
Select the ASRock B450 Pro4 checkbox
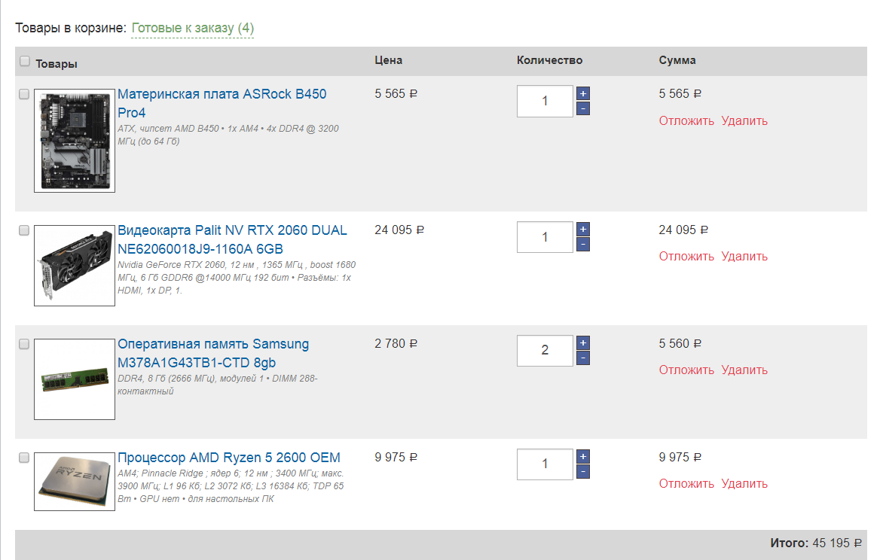(24, 94)
